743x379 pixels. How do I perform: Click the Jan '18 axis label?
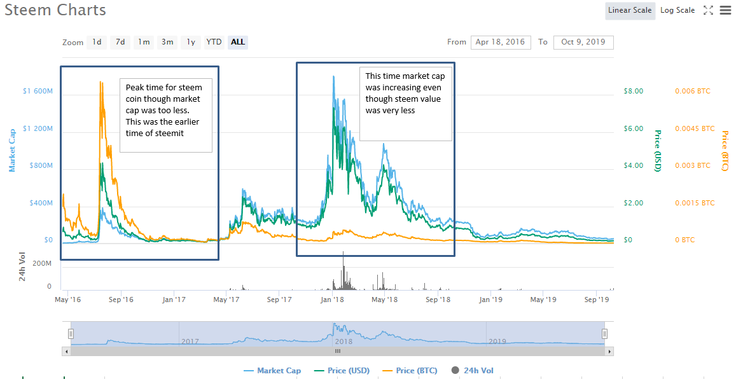[x=332, y=300]
